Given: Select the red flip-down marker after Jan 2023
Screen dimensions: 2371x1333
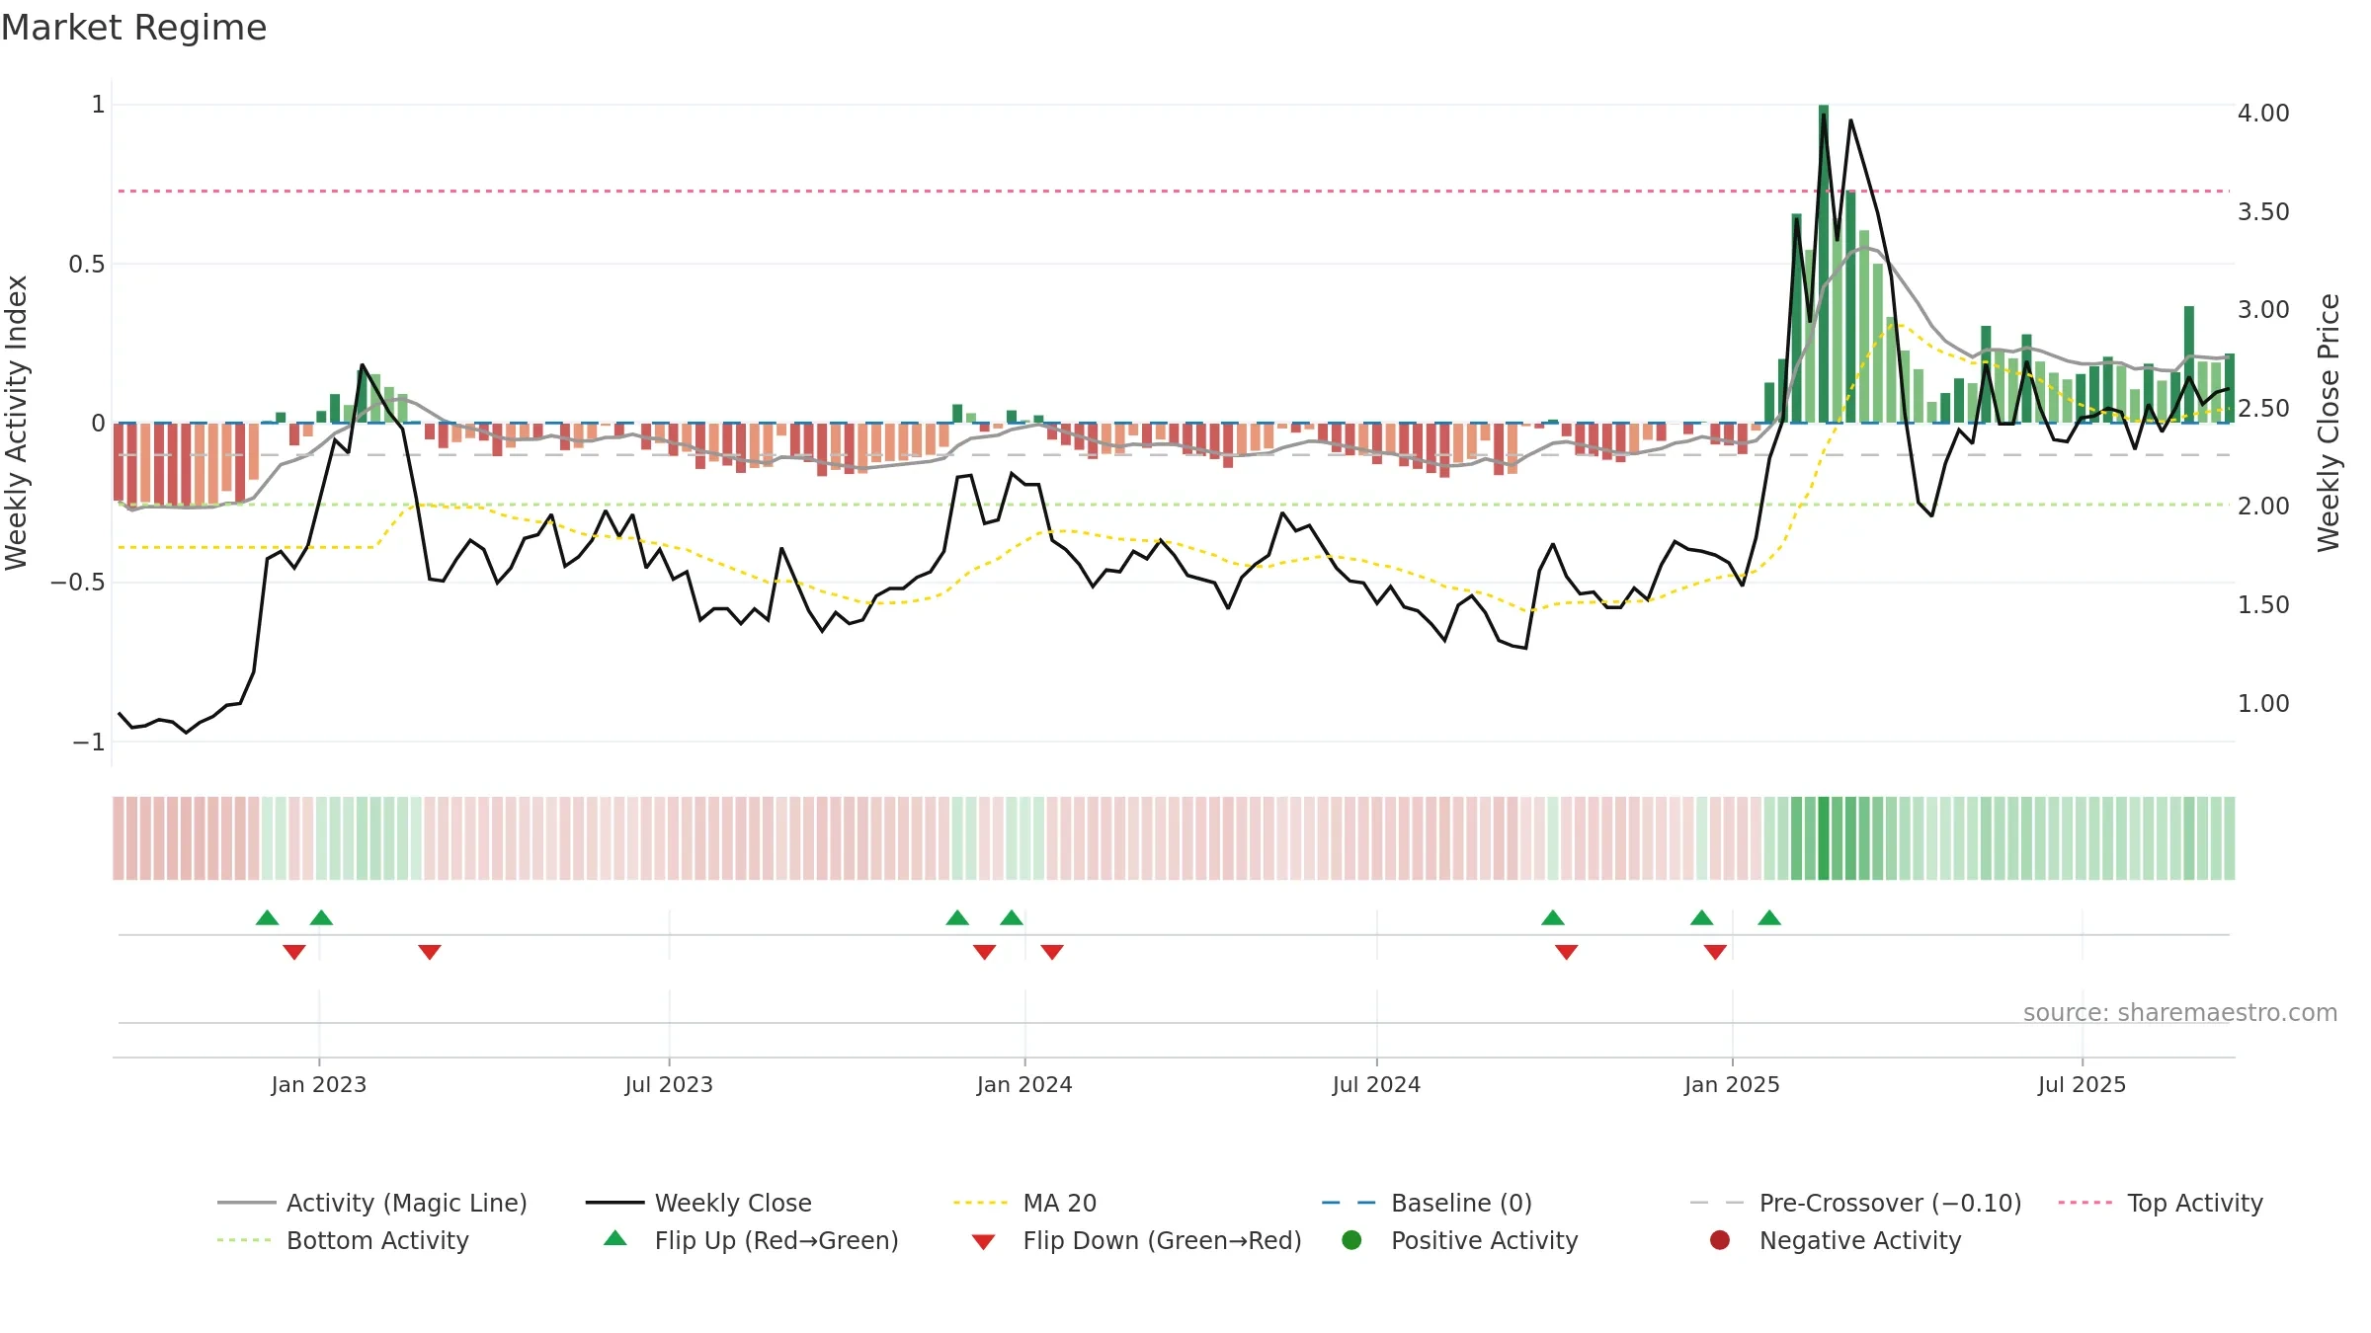Looking at the screenshot, I should click(x=430, y=952).
